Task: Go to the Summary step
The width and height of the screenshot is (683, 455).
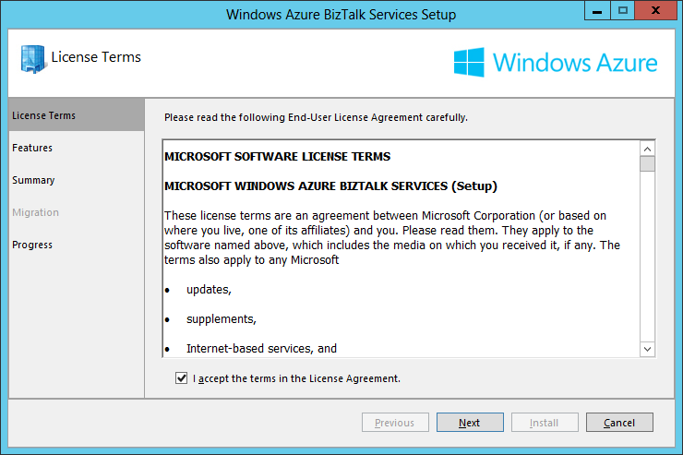Action: (x=33, y=180)
